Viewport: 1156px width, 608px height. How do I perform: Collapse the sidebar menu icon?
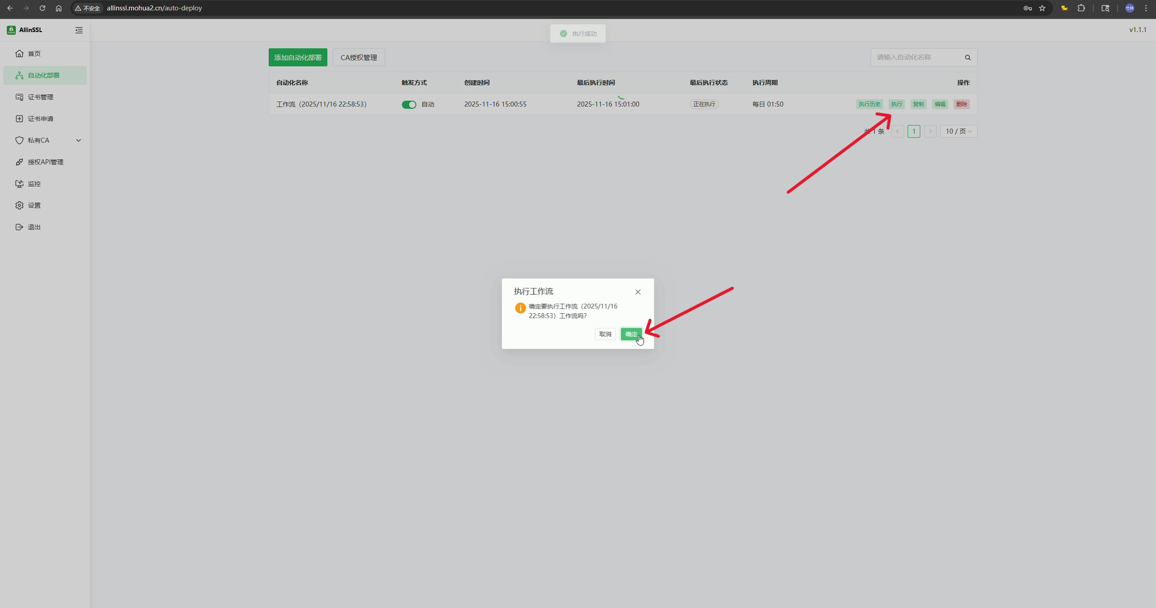click(x=79, y=30)
